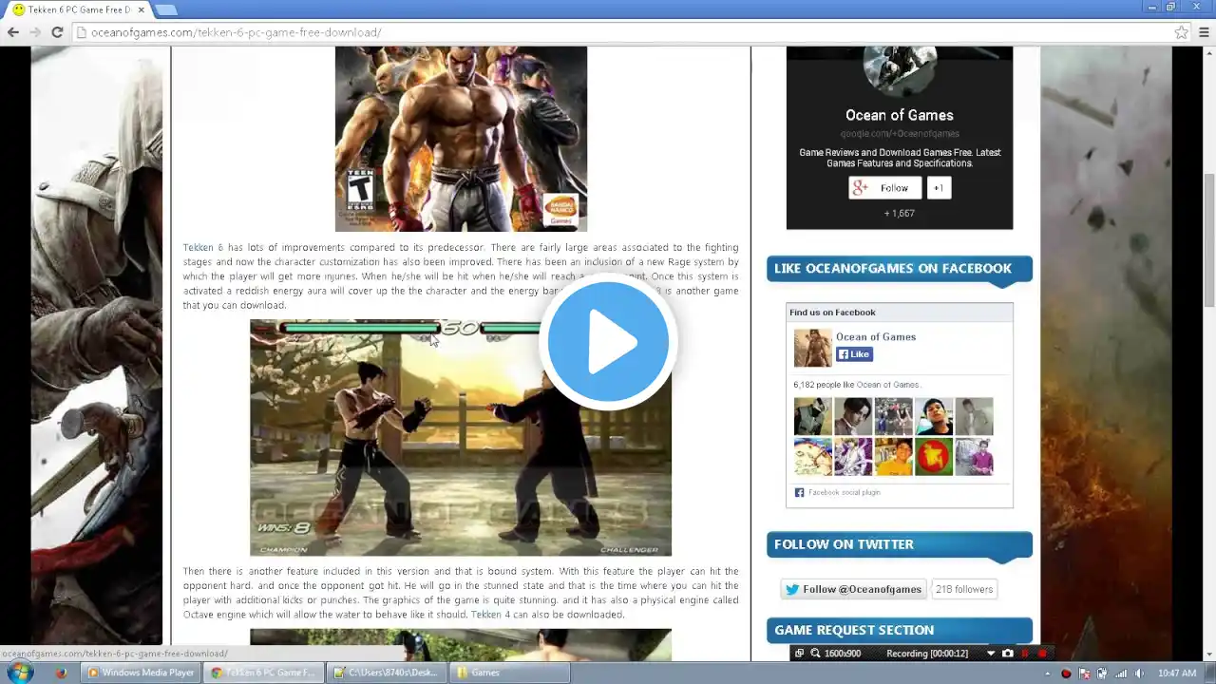This screenshot has height=684, width=1216.
Task: Click the Tekken fight gameplay screenshot
Action: click(x=461, y=438)
